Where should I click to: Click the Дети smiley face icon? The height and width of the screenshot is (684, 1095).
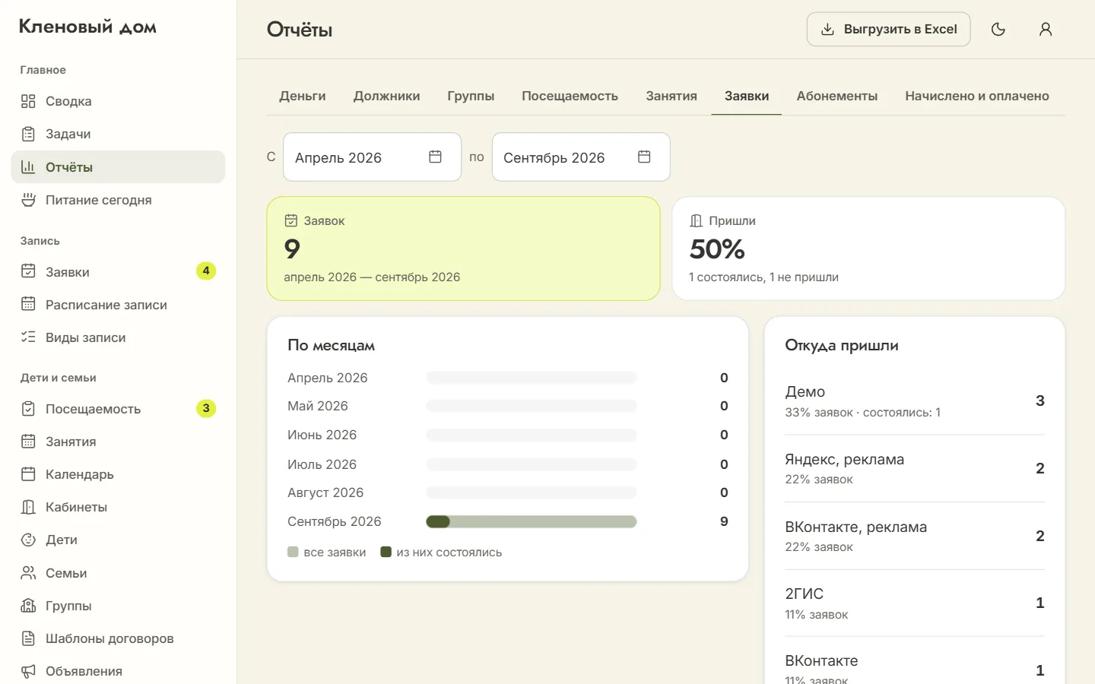[28, 540]
